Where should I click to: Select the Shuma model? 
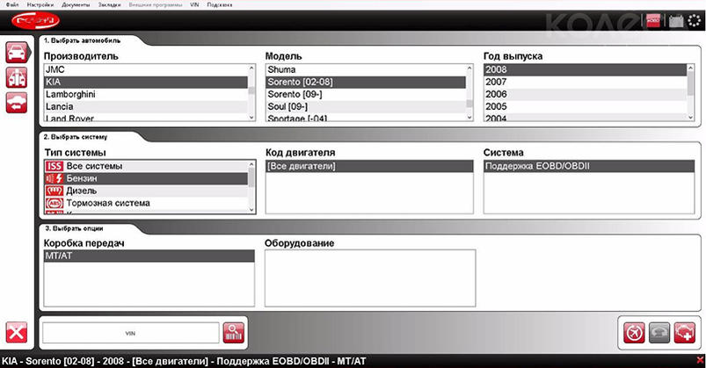pos(366,69)
